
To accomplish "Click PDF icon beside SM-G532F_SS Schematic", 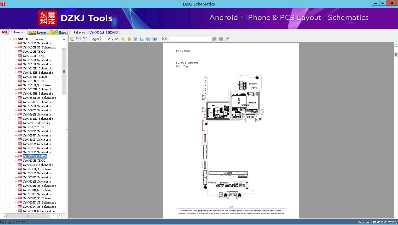I will click(20, 202).
